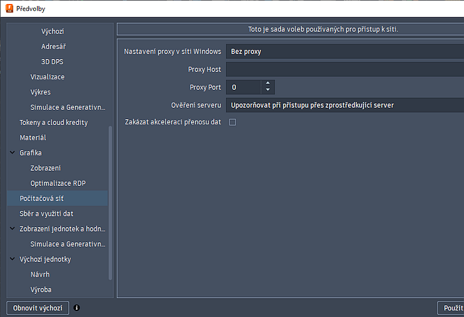
Task: Select Tokeny a cloud kredity category
Action: [x=53, y=122]
